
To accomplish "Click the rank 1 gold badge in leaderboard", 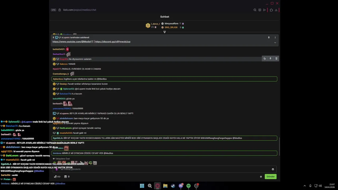I will [x=148, y=26].
